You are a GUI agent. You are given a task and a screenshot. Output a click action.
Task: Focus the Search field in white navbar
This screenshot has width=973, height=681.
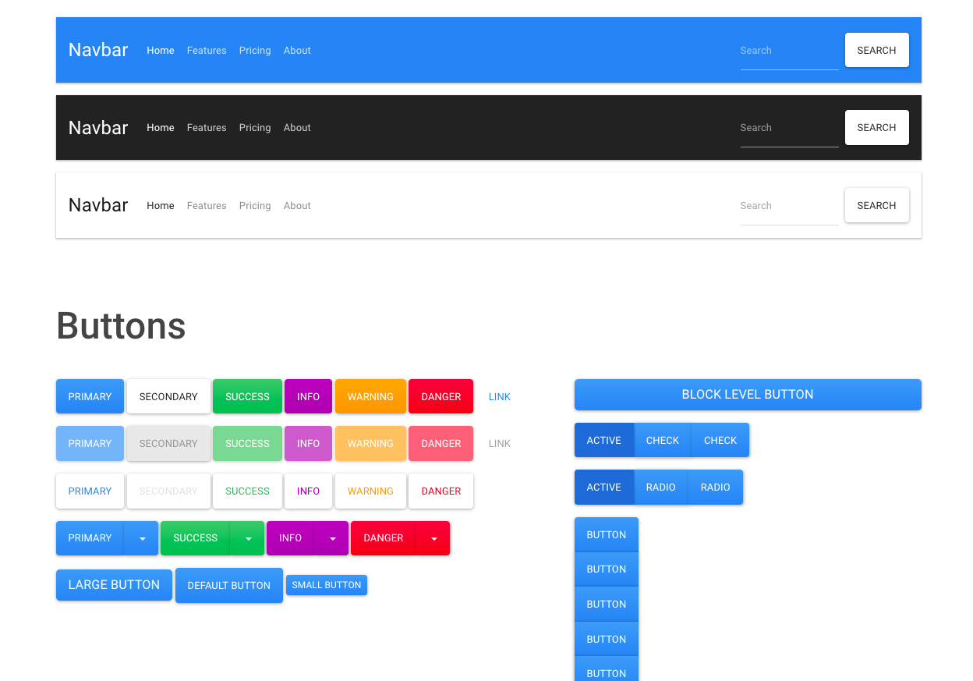[x=789, y=206]
